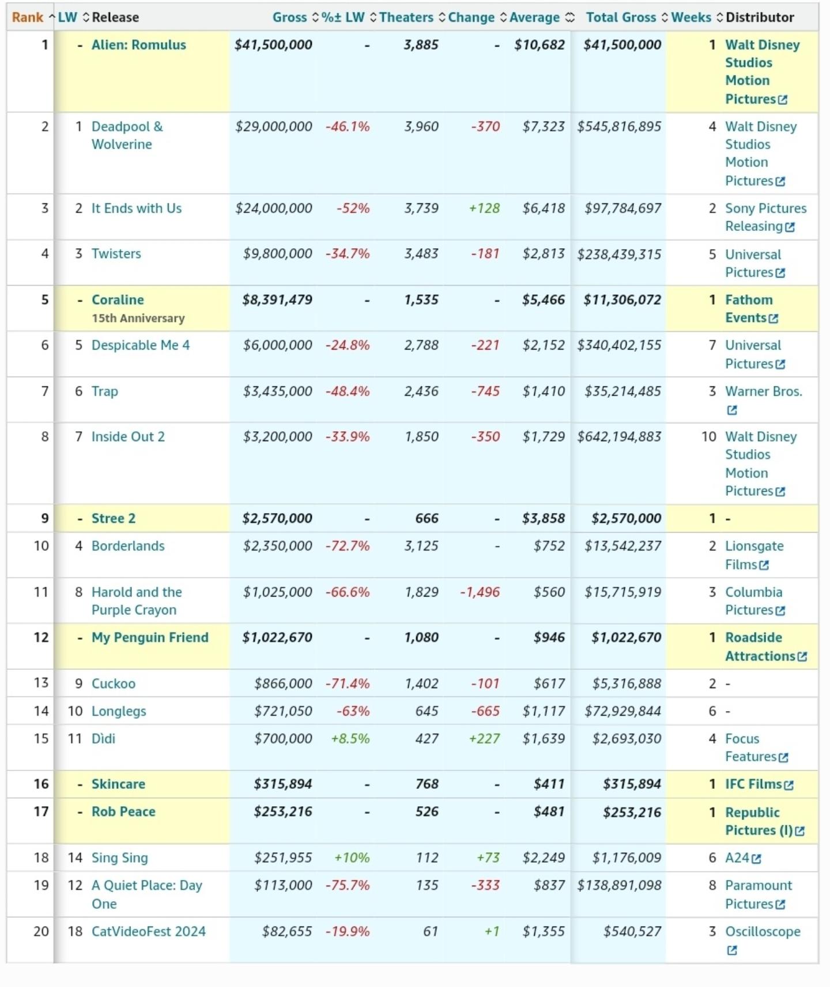Open Paramount Pictures distributor link
Screen dimensions: 830x987
click(759, 895)
